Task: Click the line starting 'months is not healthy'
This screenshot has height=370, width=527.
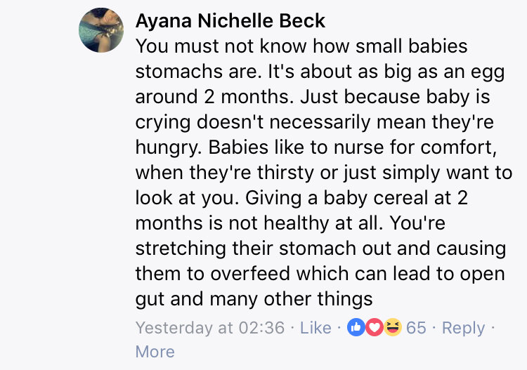Action: point(290,223)
